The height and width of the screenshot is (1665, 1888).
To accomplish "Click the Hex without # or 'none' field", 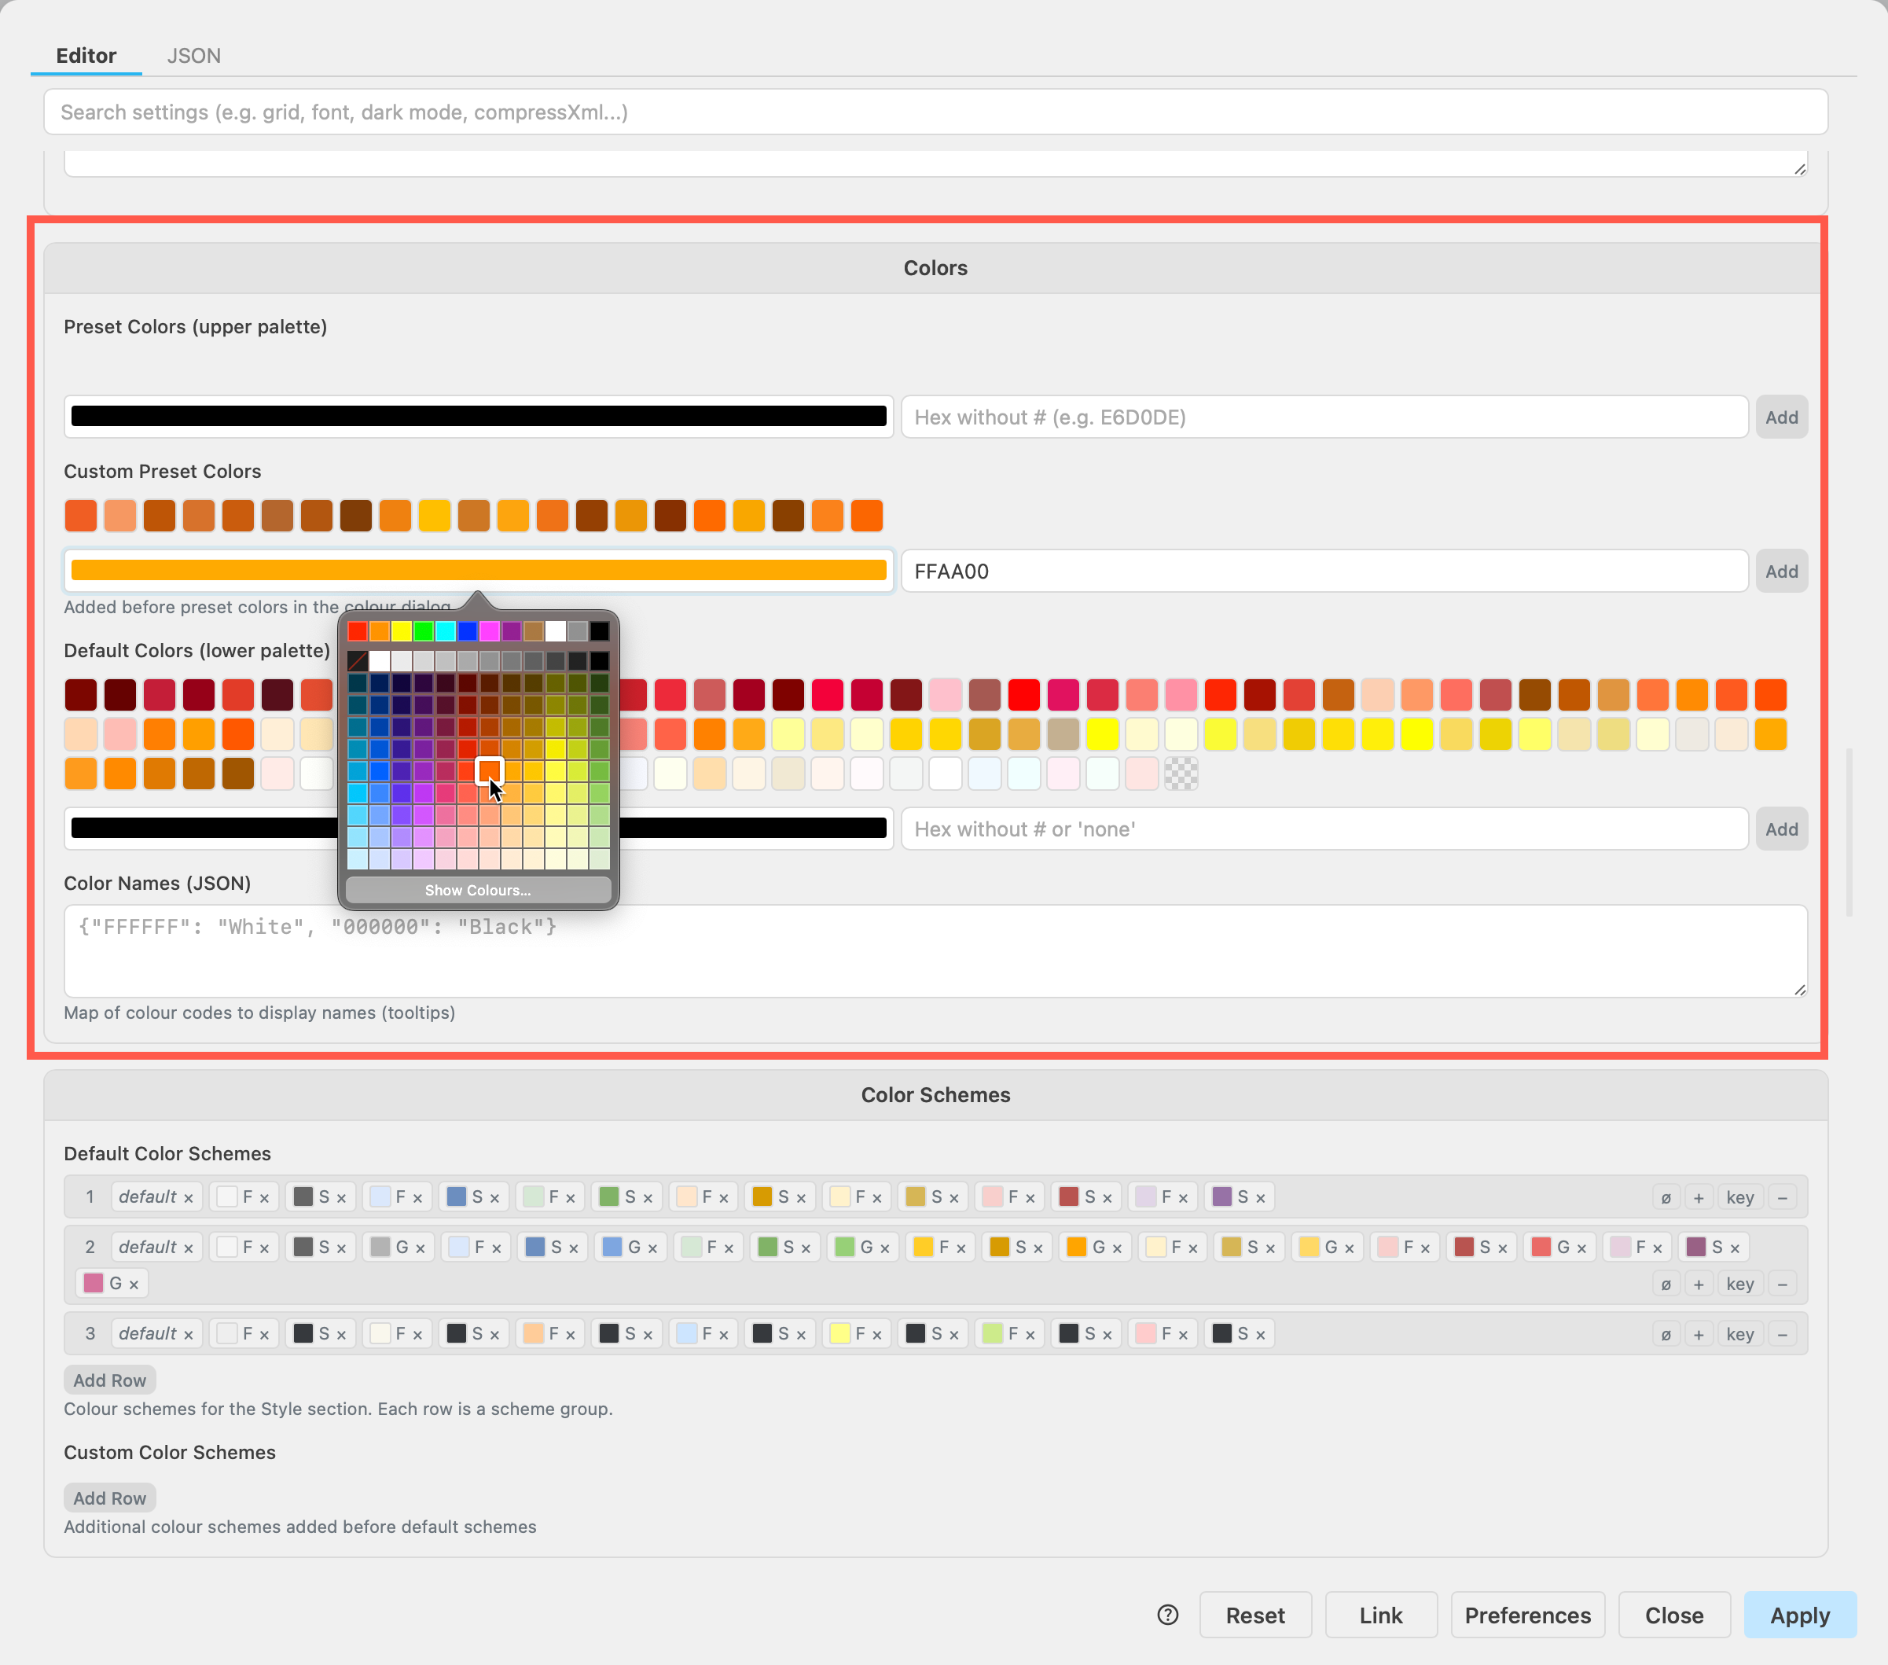I will pyautogui.click(x=1324, y=829).
